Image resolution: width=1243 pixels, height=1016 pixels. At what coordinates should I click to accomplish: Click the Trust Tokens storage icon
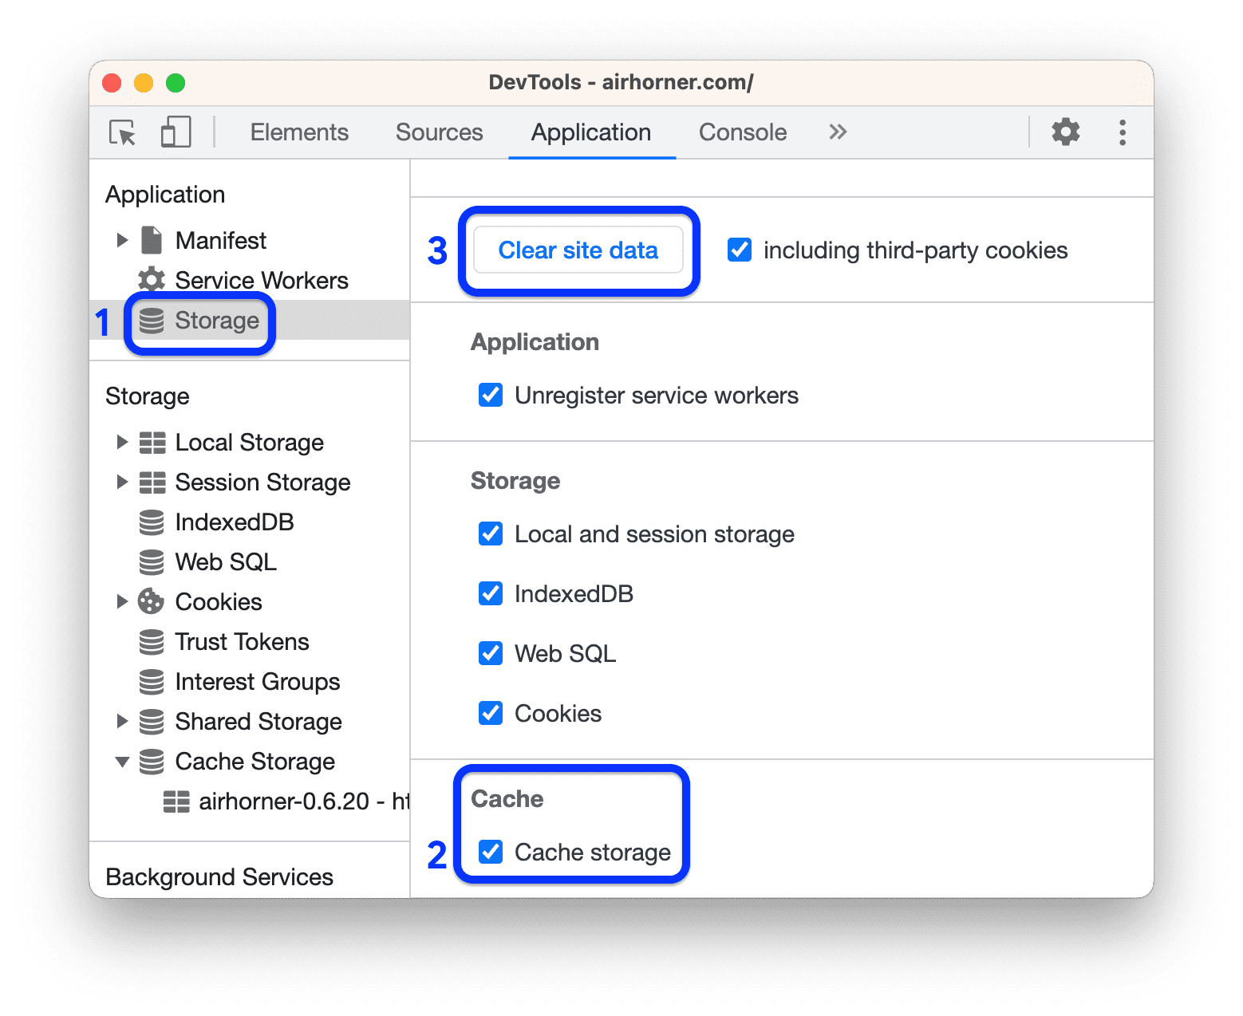pos(151,641)
